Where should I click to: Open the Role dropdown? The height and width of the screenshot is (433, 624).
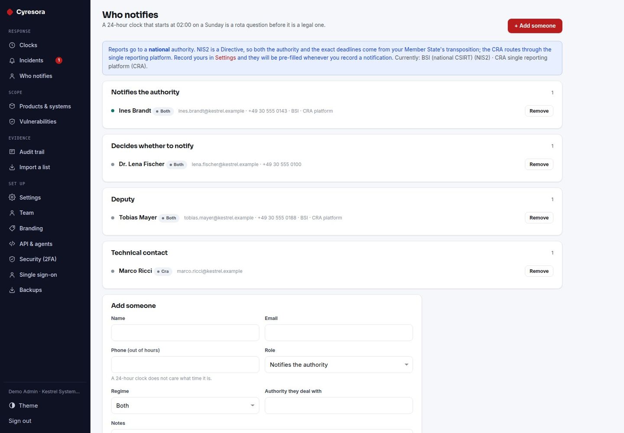[x=339, y=365]
